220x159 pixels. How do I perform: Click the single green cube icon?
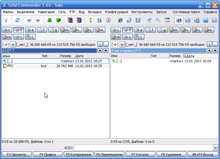(x=58, y=20)
